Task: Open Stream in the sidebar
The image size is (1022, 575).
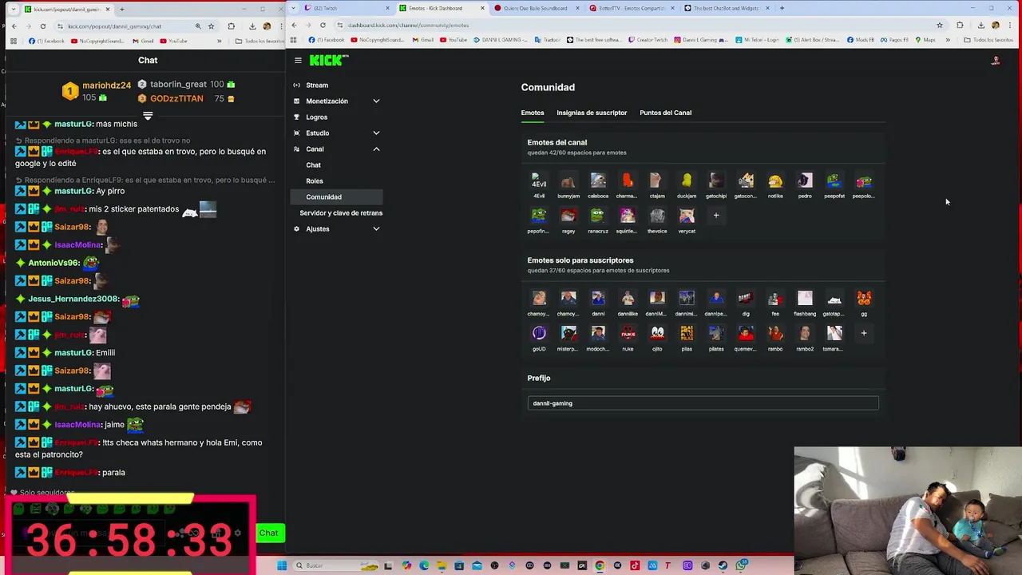Action: point(317,85)
